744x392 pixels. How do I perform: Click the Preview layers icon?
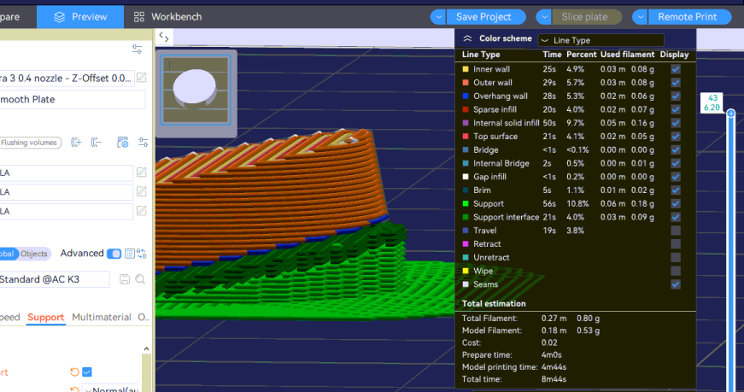pyautogui.click(x=59, y=17)
